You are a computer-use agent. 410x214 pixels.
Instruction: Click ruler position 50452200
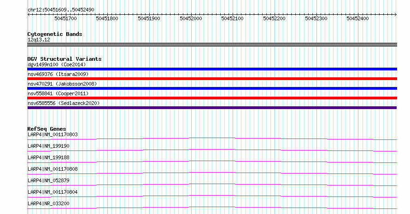(274, 18)
